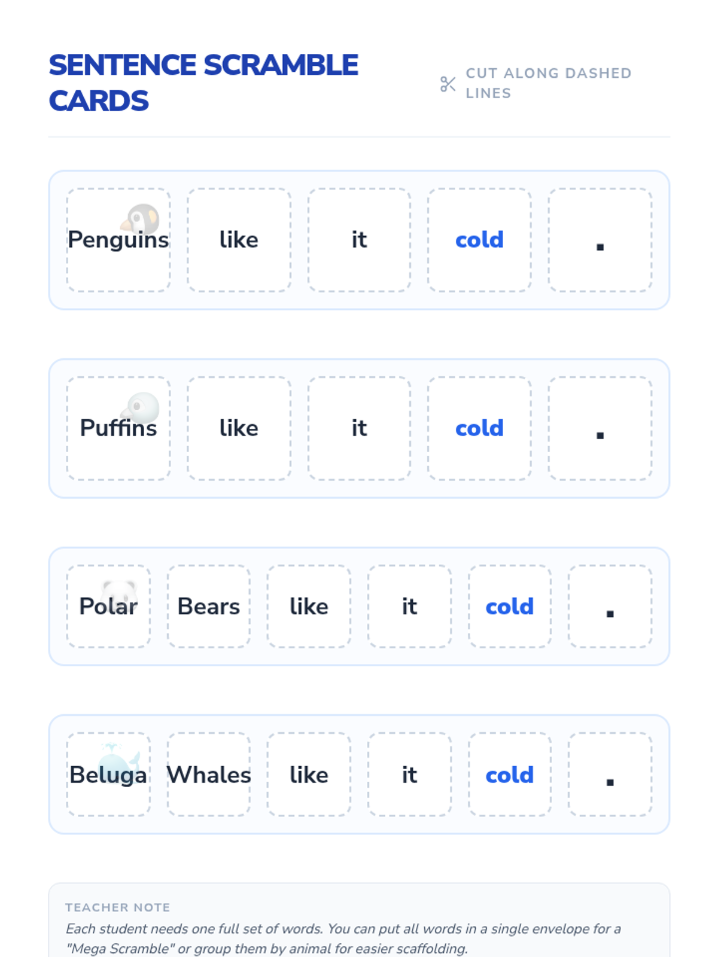This screenshot has height=957, width=718.
Task: Click period card in Penguins row
Action: pyautogui.click(x=600, y=240)
